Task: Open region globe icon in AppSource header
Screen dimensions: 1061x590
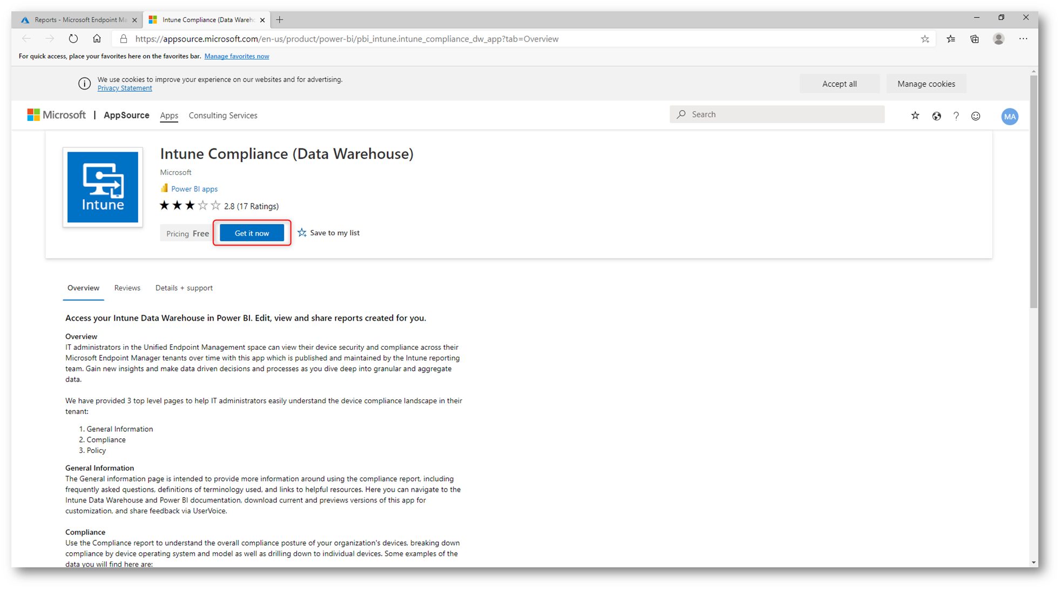Action: tap(937, 116)
